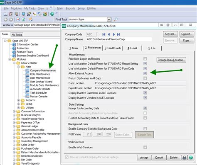This screenshot has width=197, height=165.
Task: Go to last company record arrow
Action: tap(118, 34)
